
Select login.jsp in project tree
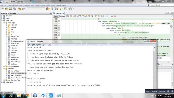pos(13,53)
